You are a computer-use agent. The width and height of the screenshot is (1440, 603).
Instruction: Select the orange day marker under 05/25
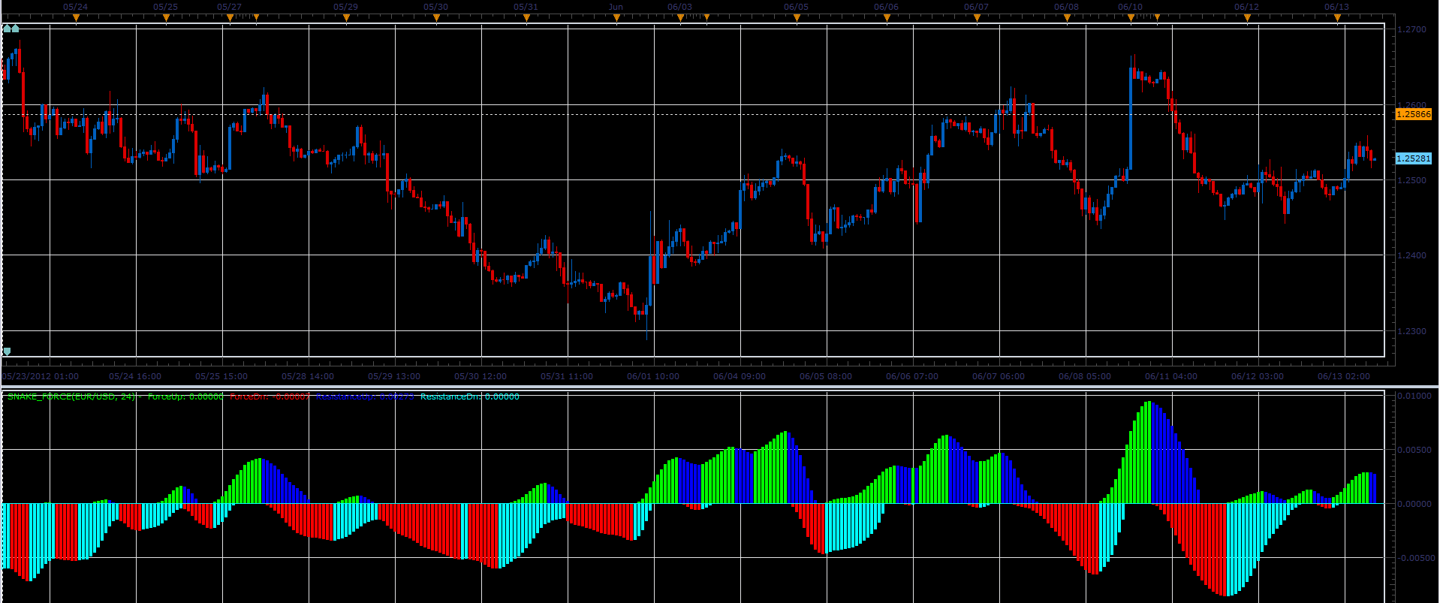pyautogui.click(x=166, y=18)
